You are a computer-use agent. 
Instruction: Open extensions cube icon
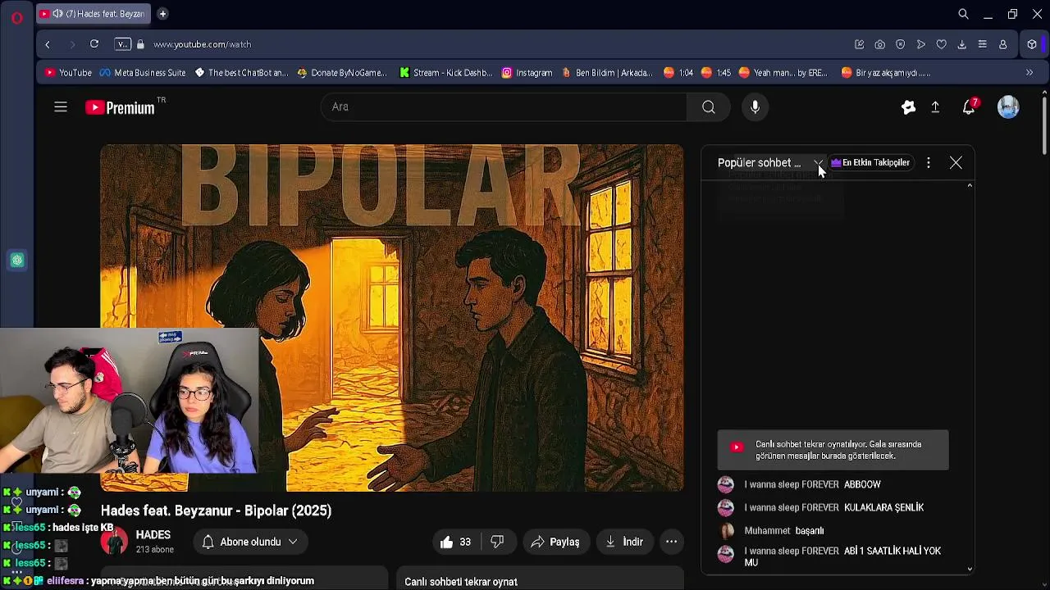tap(1032, 44)
